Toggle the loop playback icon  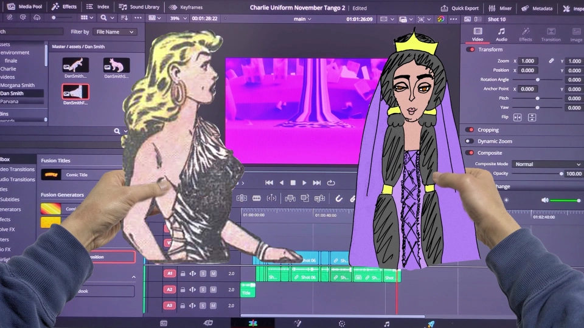[331, 183]
